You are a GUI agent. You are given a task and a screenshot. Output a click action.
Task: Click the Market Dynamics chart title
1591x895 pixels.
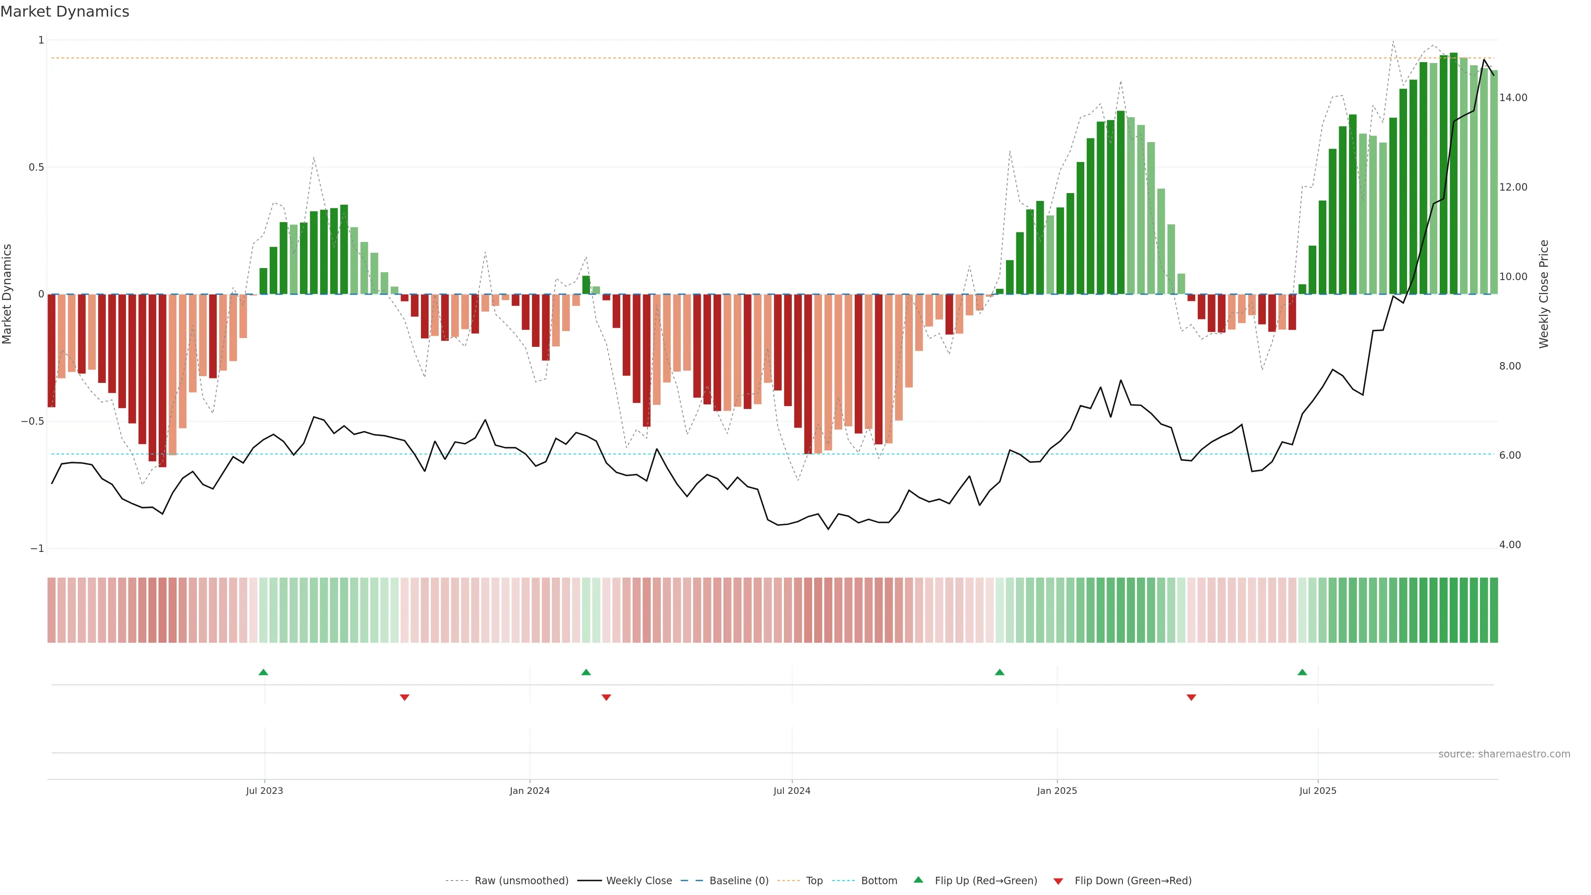pos(65,12)
